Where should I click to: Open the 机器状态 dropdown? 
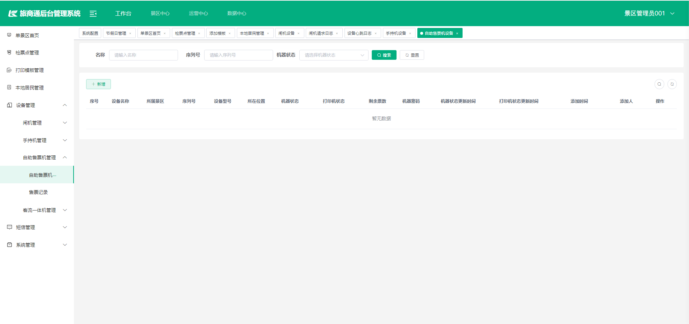pyautogui.click(x=334, y=55)
